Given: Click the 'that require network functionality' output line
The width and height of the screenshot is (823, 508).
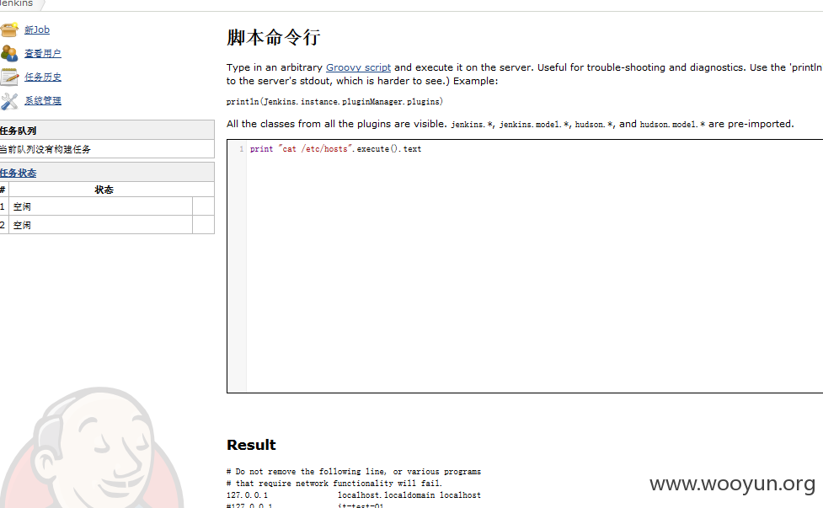Looking at the screenshot, I should point(334,484).
